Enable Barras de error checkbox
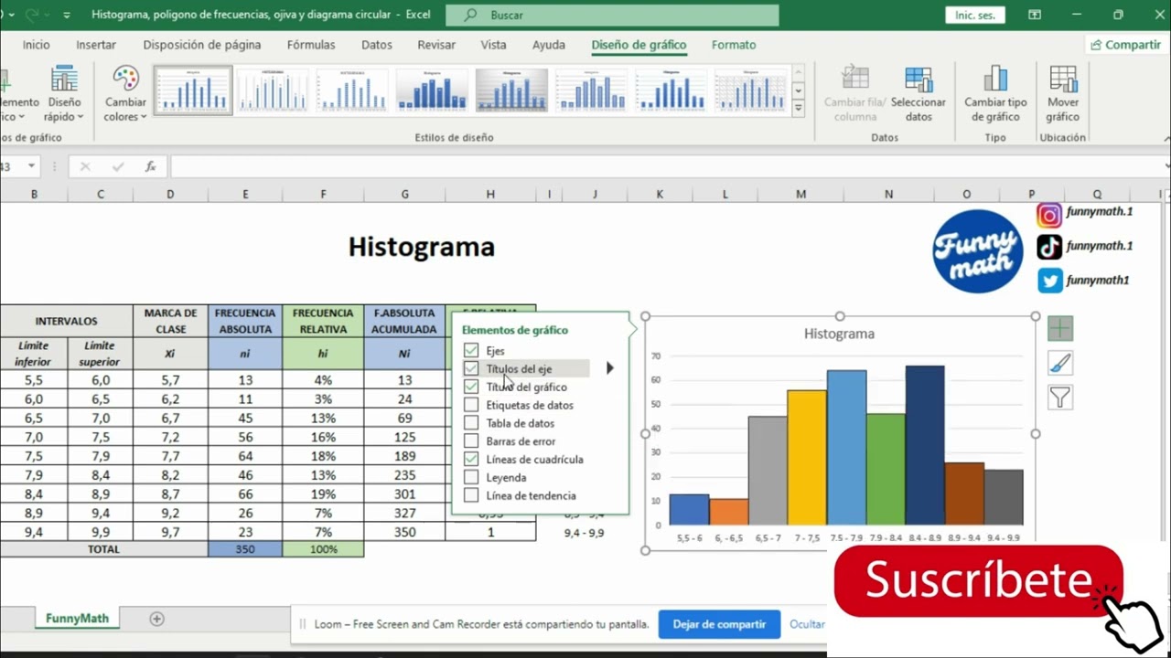Image resolution: width=1171 pixels, height=658 pixels. point(471,441)
